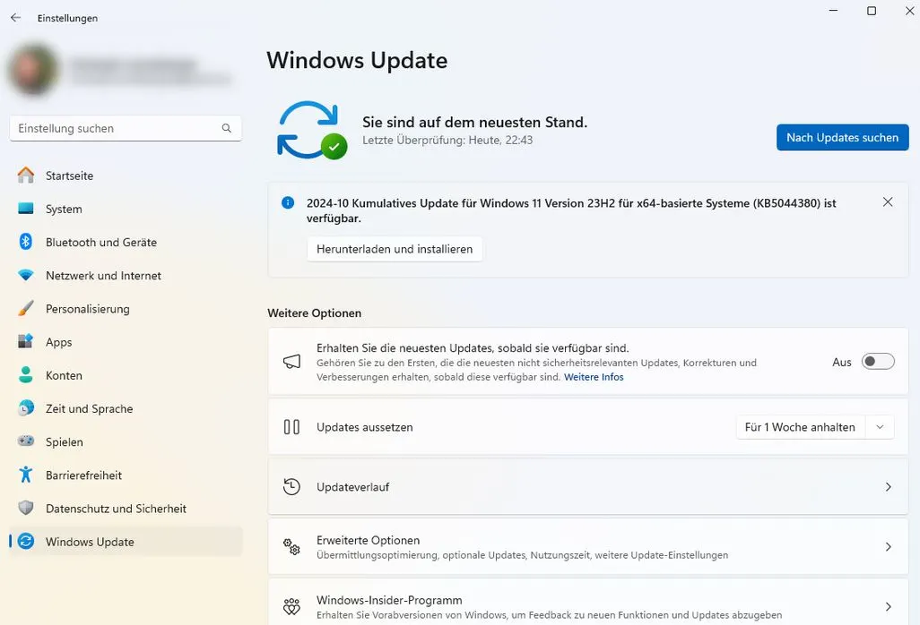Click the Windows Update sync icon in sidebar
The width and height of the screenshot is (920, 625).
(x=26, y=541)
